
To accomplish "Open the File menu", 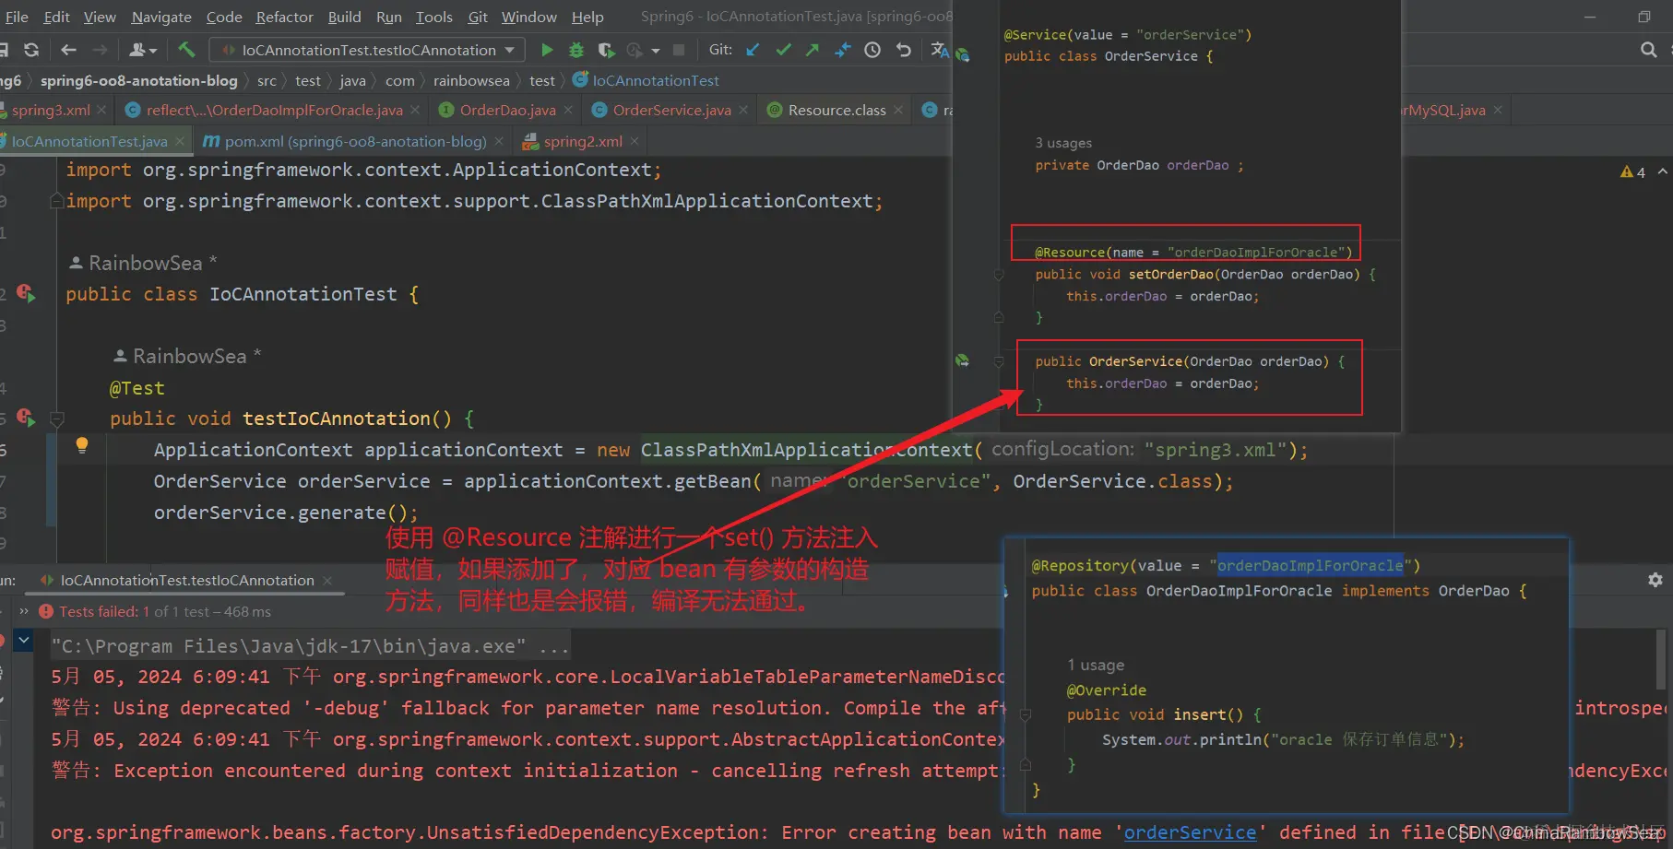I will click(17, 17).
